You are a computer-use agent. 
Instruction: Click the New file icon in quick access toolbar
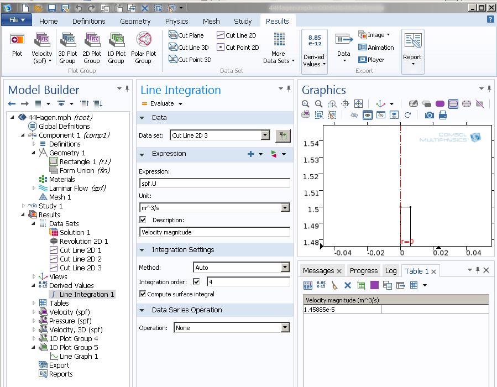click(25, 8)
